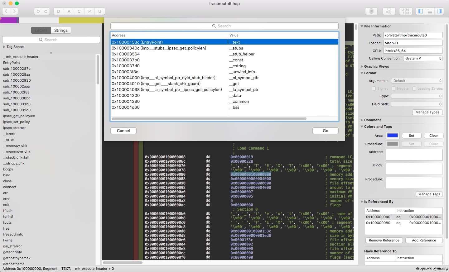Click the blue Area color swatch
The width and height of the screenshot is (449, 272).
(x=392, y=136)
